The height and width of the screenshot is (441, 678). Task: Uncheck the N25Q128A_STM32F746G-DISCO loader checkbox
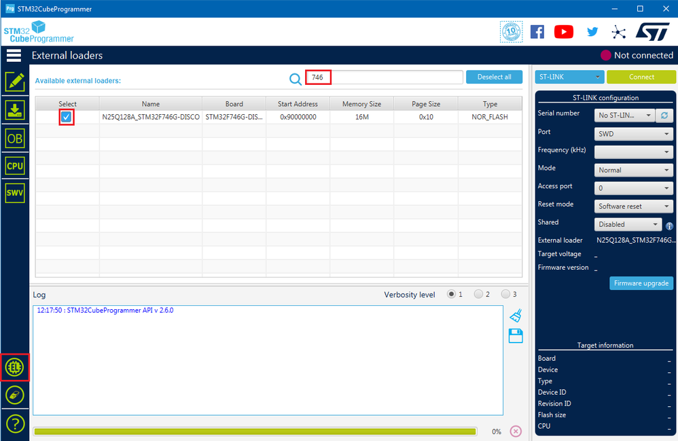click(x=66, y=117)
